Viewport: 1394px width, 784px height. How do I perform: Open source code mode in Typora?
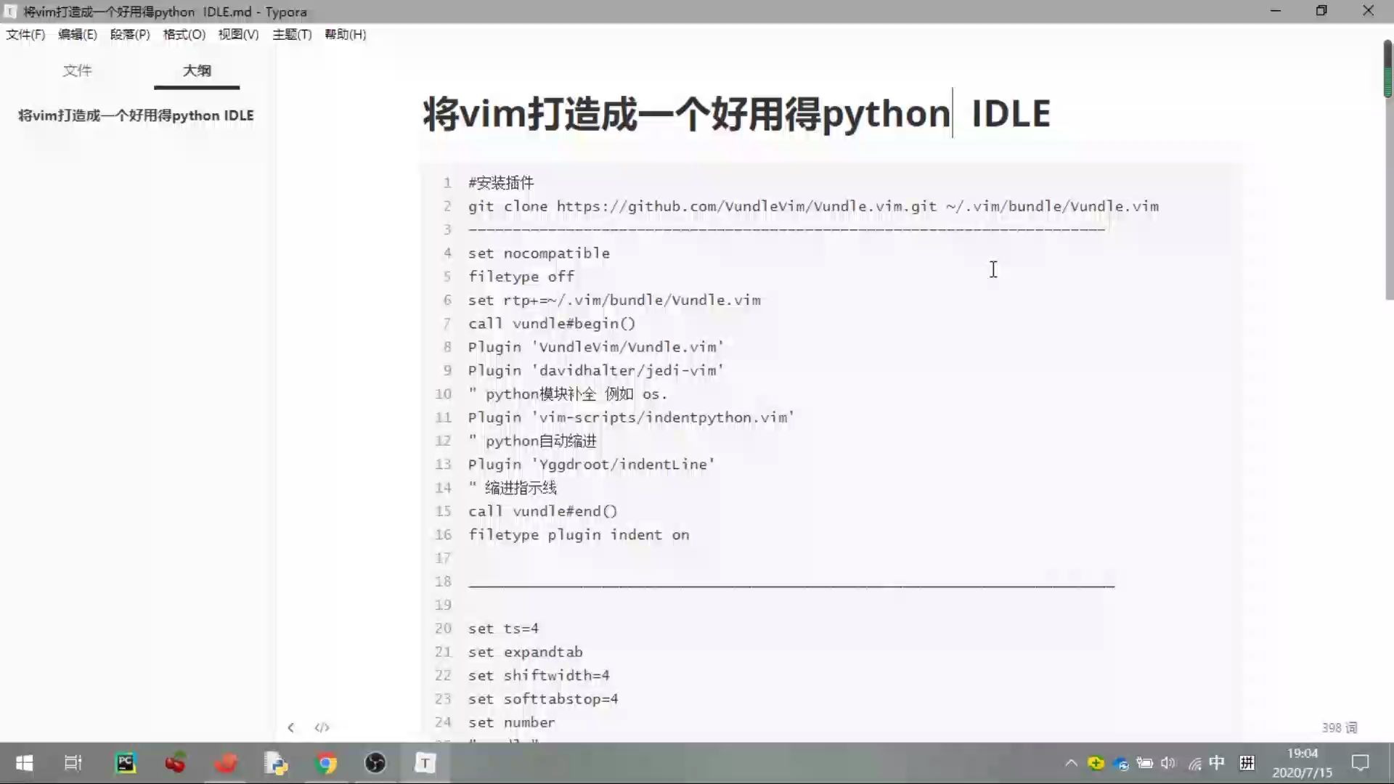point(322,727)
